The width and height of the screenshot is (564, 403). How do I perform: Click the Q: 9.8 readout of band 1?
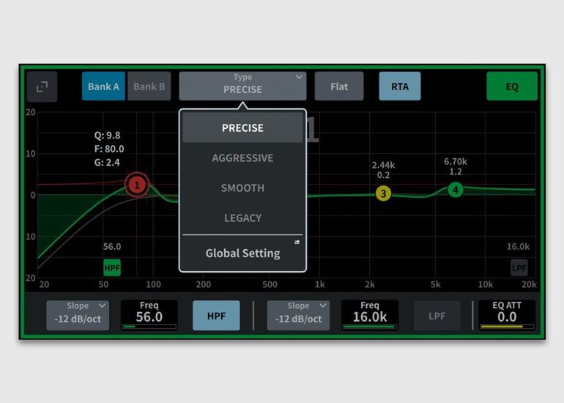(107, 136)
